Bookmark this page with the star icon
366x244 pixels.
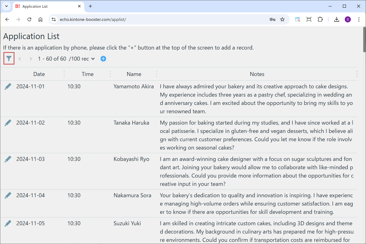tap(282, 19)
